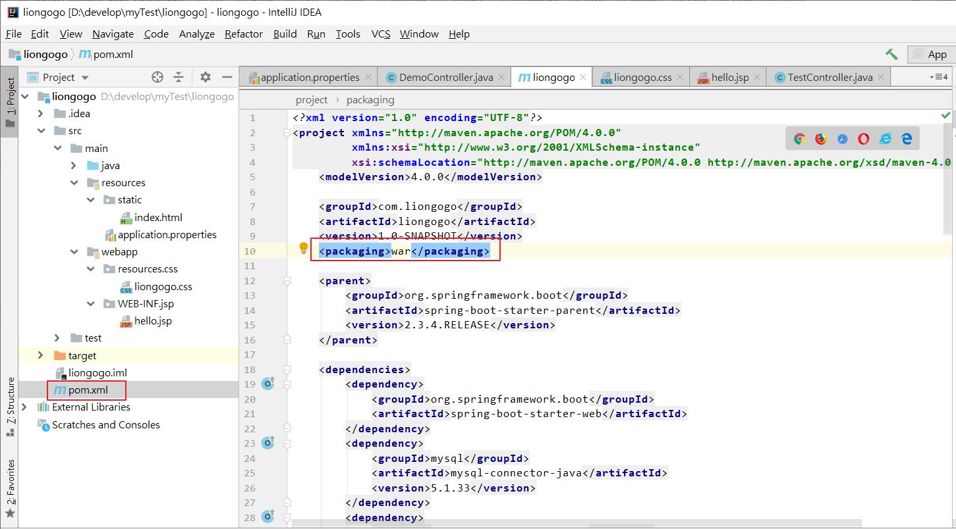Screen dimensions: 956x529
Task: Click the Build project hammer icon
Action: [891, 54]
